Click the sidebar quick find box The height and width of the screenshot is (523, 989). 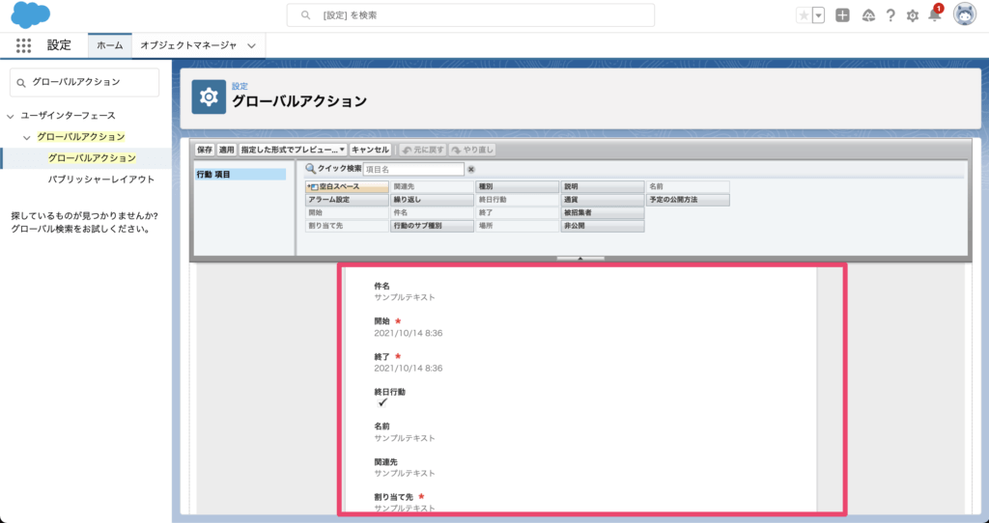(x=85, y=82)
